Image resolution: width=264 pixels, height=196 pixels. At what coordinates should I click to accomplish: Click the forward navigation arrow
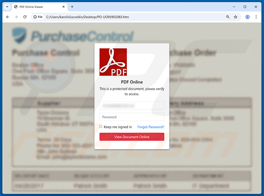click(x=16, y=17)
